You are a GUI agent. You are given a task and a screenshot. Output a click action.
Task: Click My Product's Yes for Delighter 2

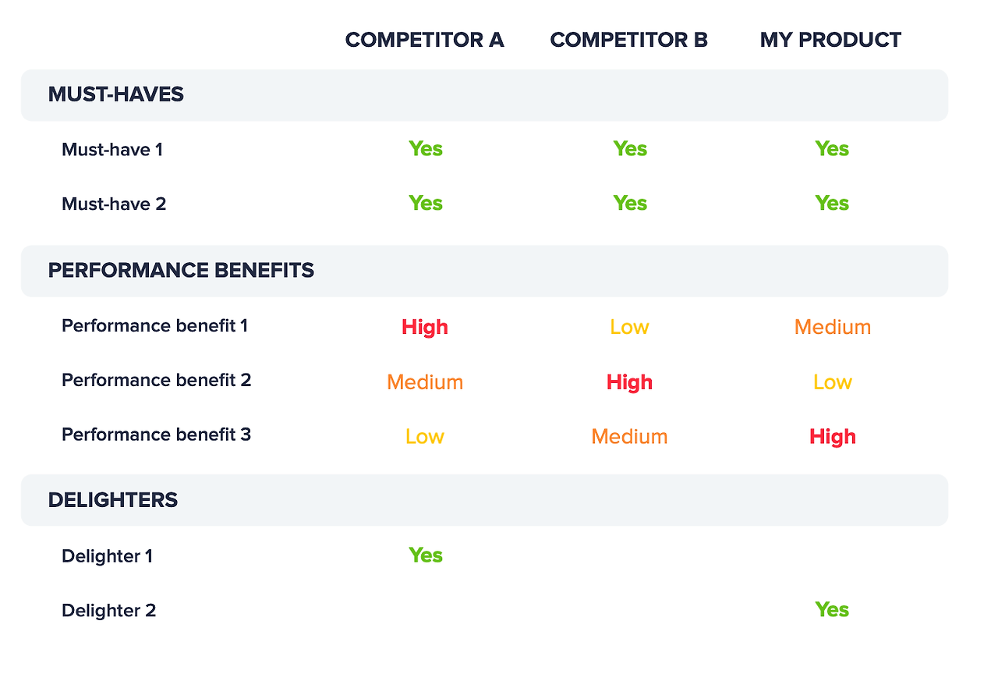coord(832,610)
